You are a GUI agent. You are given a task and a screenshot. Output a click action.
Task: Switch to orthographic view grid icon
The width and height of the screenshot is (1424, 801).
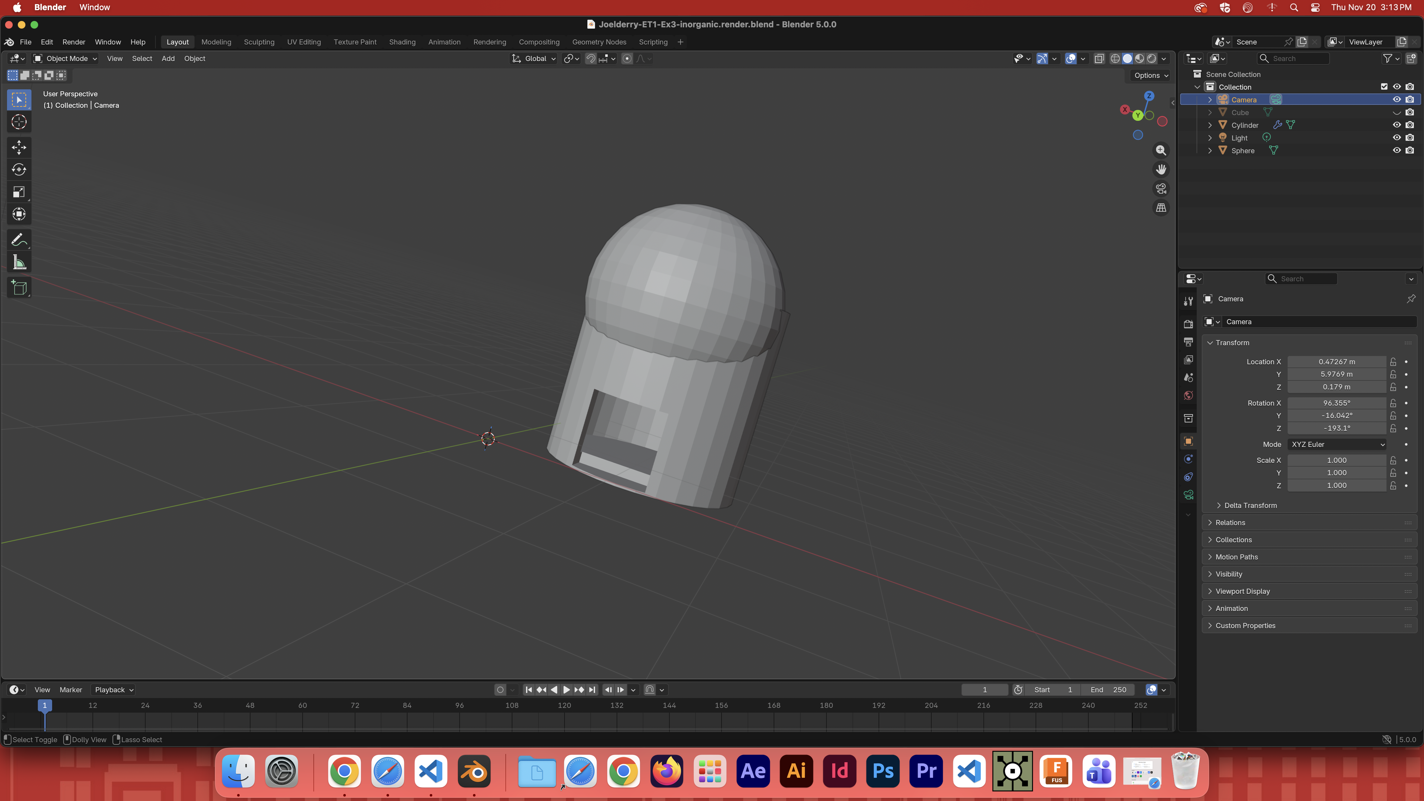[x=1161, y=208]
